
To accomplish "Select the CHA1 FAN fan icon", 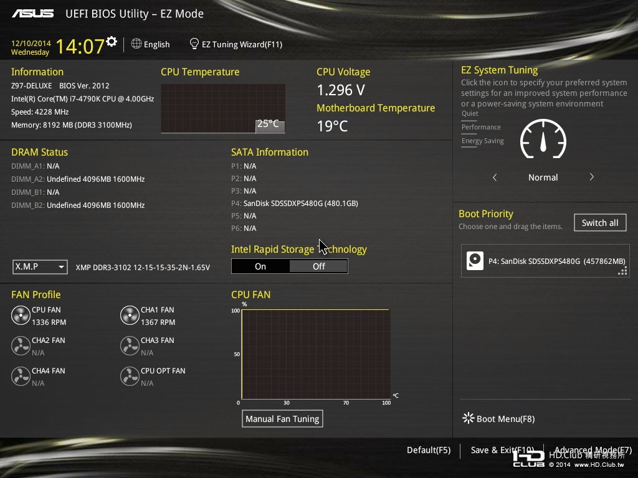I will [x=130, y=316].
